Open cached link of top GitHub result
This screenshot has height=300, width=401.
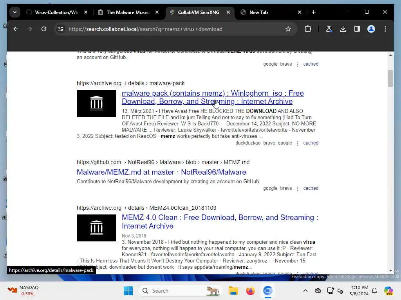(x=311, y=64)
